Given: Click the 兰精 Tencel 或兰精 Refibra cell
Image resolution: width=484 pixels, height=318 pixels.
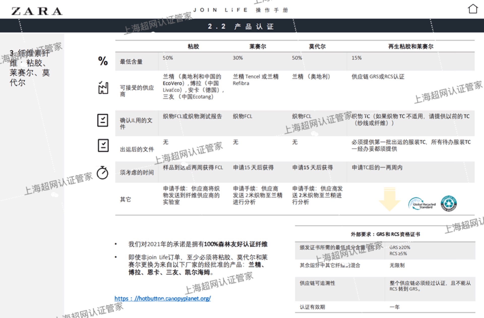Looking at the screenshot, I should (256, 80).
